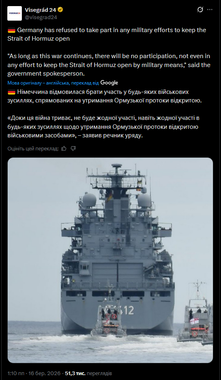This screenshot has height=380, width=221.
Task: Click the 51,3 тис. переглядів view count
Action: tap(88, 373)
